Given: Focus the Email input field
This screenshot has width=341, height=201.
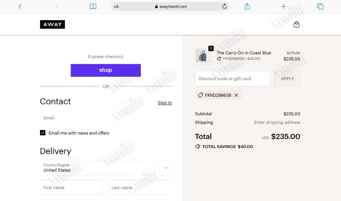Looking at the screenshot, I should (x=106, y=118).
